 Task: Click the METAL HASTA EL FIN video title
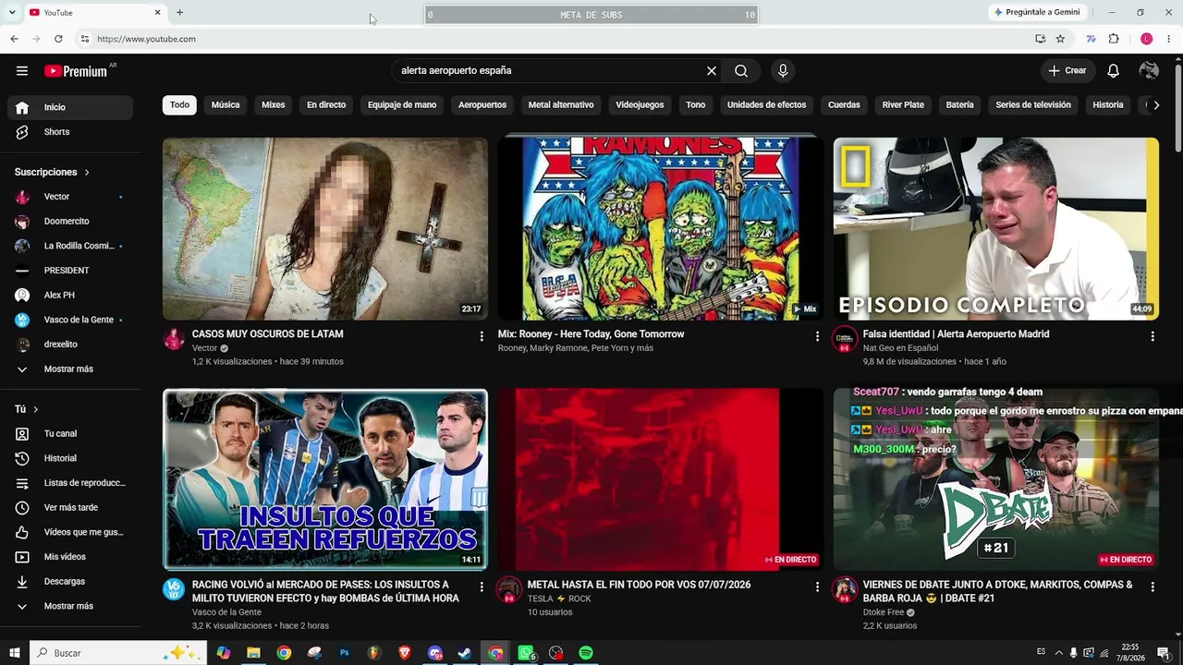coord(639,585)
